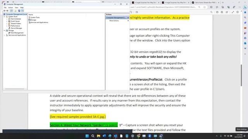Open the File menu in Computer Management
The image size is (248, 139).
click(x=5, y=8)
